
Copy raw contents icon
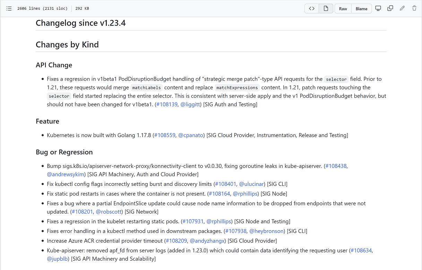click(390, 8)
